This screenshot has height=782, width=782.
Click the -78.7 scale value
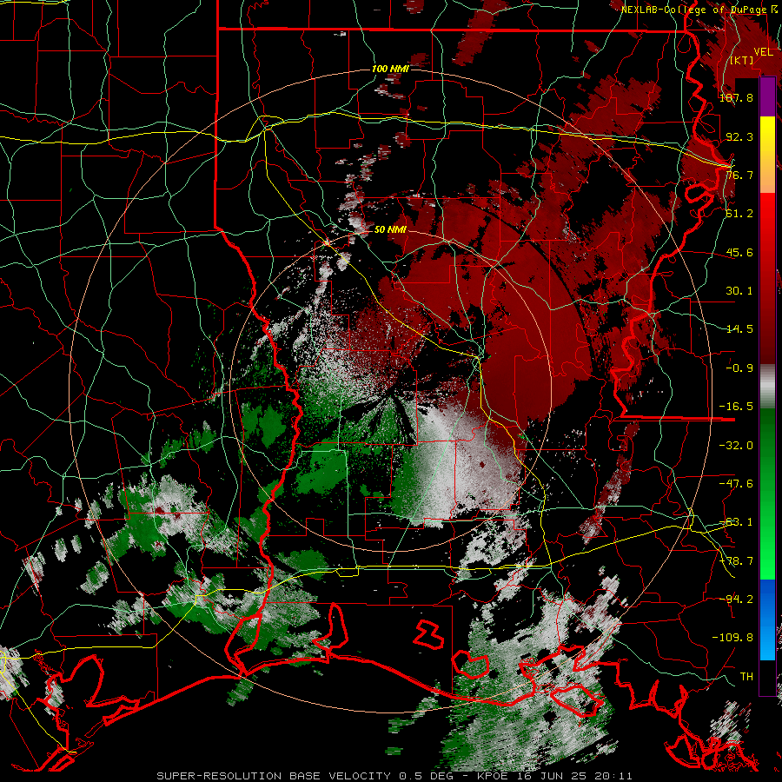[736, 561]
